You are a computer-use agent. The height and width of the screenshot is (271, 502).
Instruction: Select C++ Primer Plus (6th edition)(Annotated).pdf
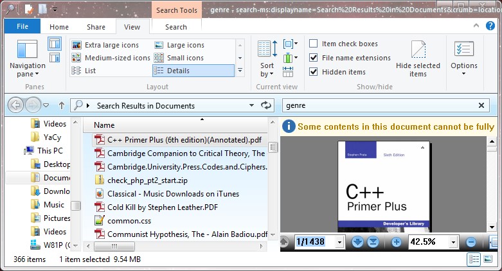click(x=179, y=140)
